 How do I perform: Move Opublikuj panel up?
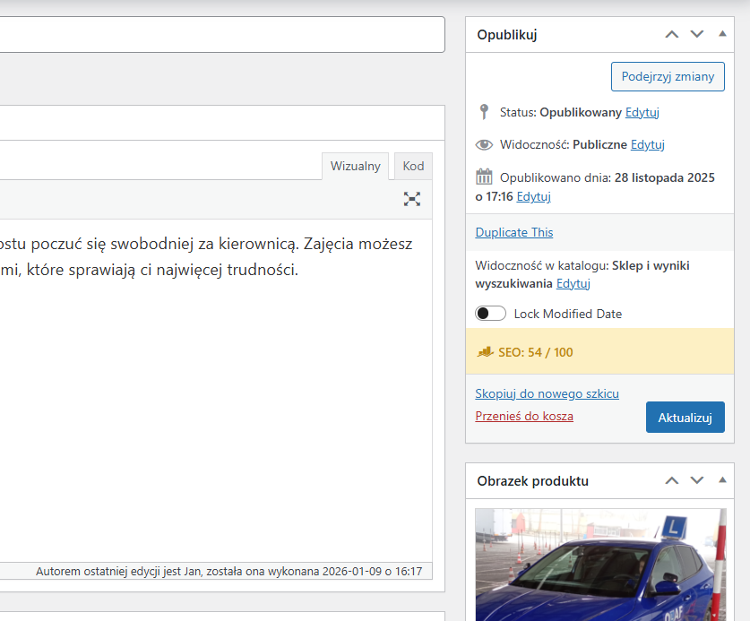tap(672, 34)
